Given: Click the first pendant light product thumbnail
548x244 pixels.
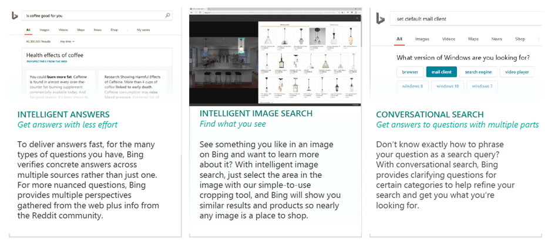Looking at the screenshot, I should point(268,37).
